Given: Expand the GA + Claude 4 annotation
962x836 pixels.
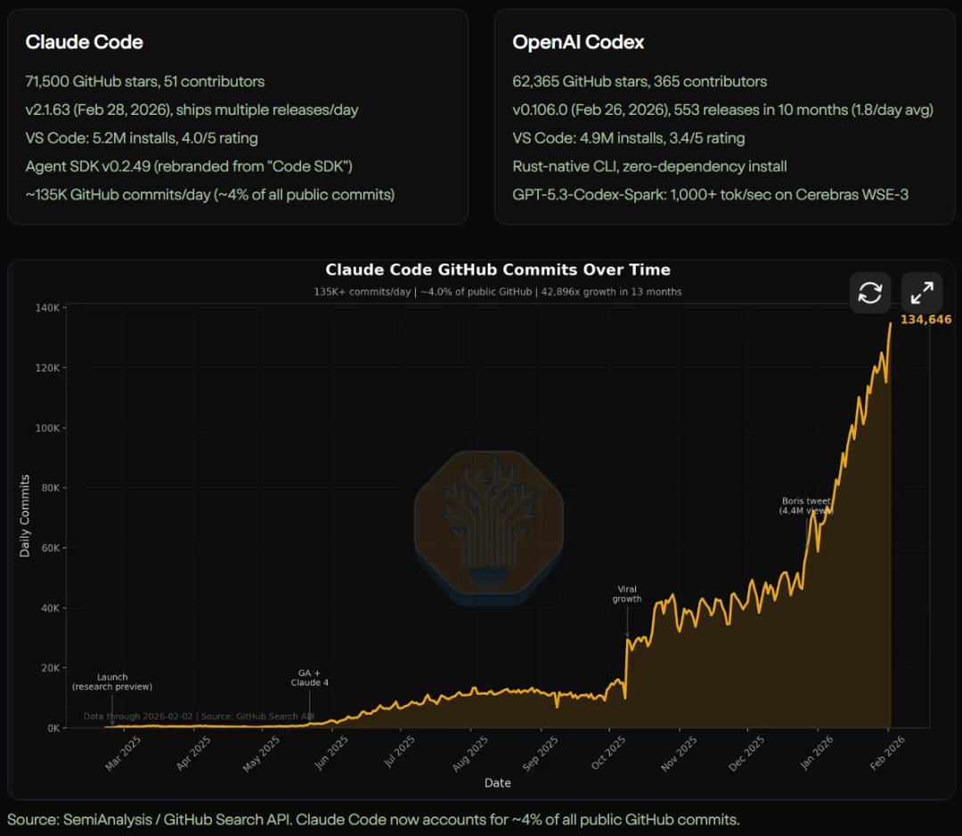Looking at the screenshot, I should [309, 678].
